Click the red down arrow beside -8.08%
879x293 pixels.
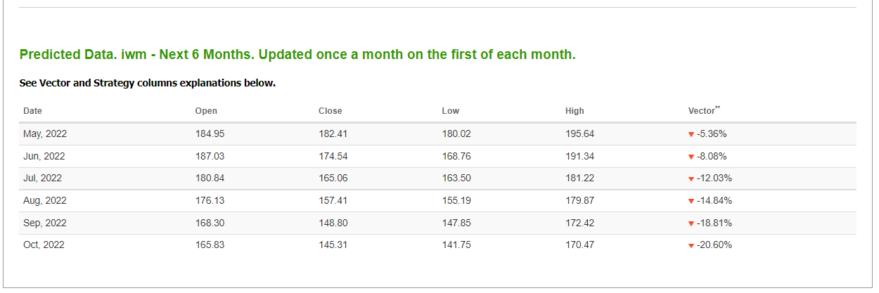coord(691,157)
